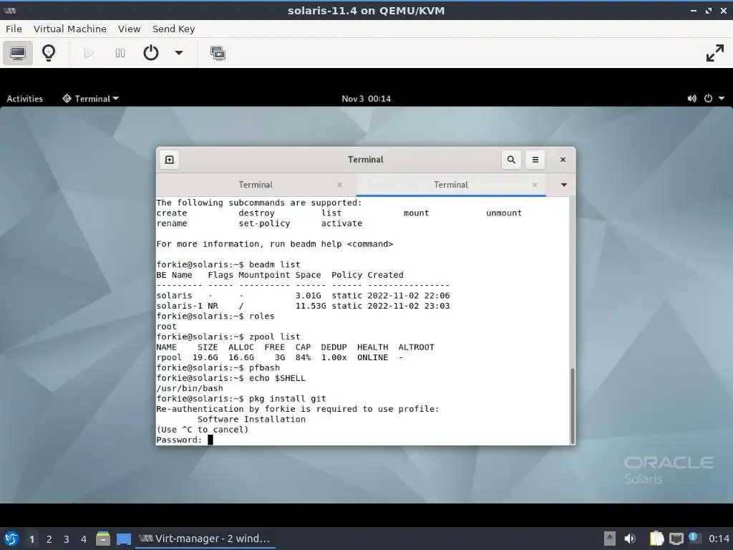Switch to host workspace 4
The image size is (733, 550).
pos(84,539)
